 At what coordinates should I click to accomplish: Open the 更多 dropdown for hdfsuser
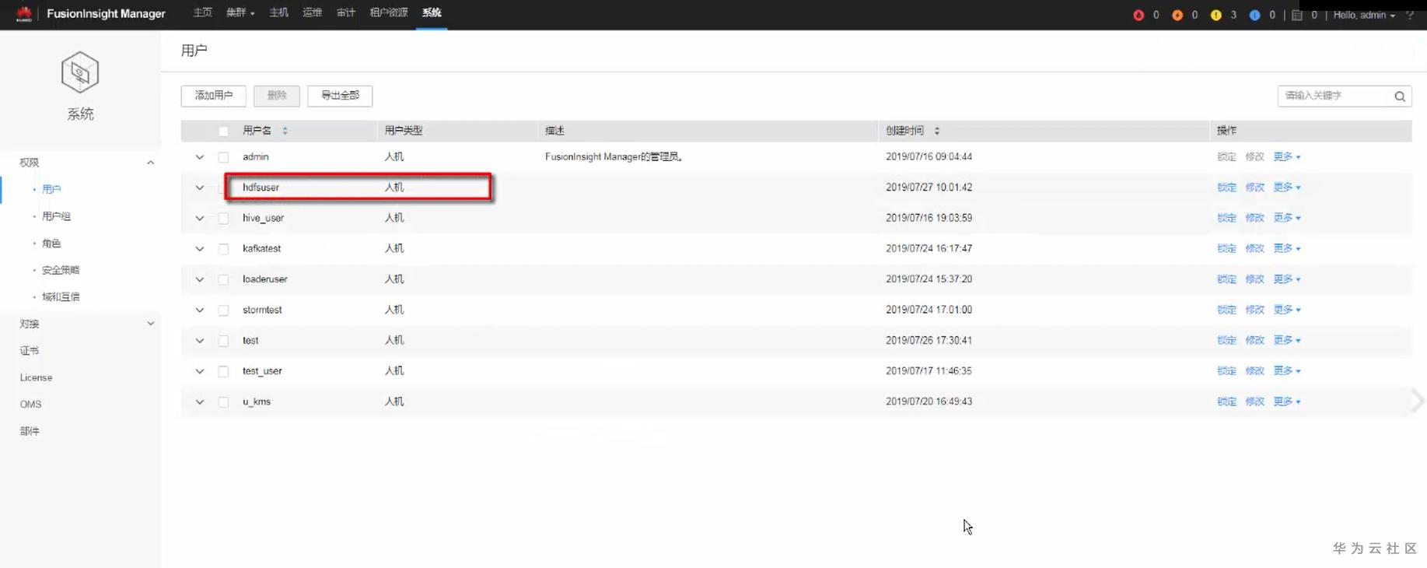click(1287, 188)
